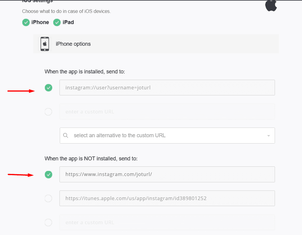
Task: Click the iPad label text
Action: [x=68, y=22]
